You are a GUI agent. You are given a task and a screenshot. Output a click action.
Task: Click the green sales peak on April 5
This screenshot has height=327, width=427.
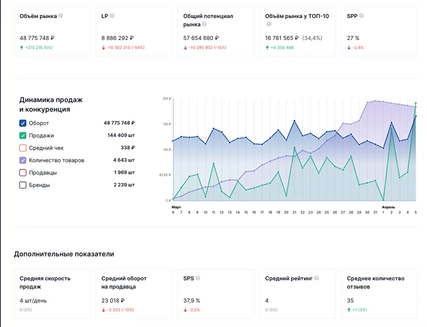pyautogui.click(x=416, y=104)
